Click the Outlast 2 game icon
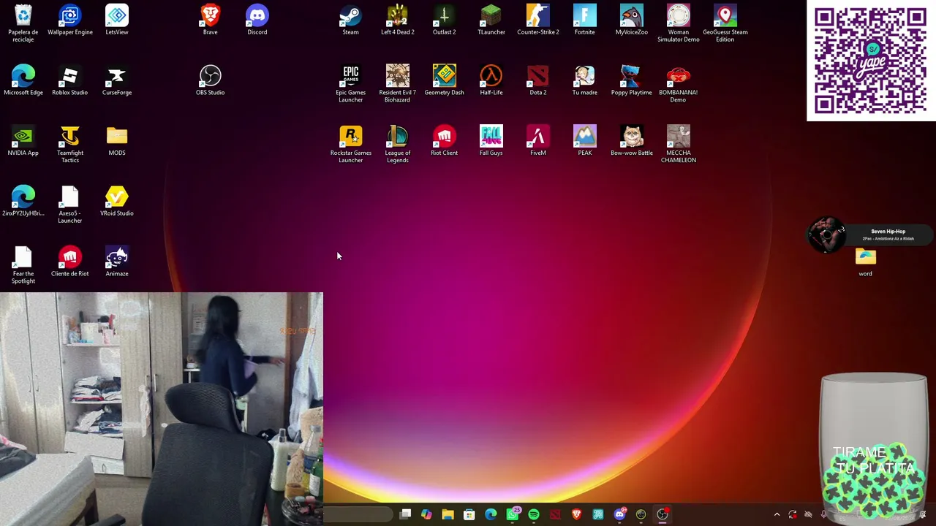936x526 pixels. pyautogui.click(x=445, y=20)
